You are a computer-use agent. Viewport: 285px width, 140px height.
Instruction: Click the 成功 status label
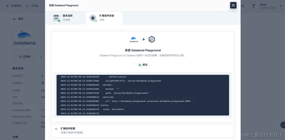pos(145,65)
